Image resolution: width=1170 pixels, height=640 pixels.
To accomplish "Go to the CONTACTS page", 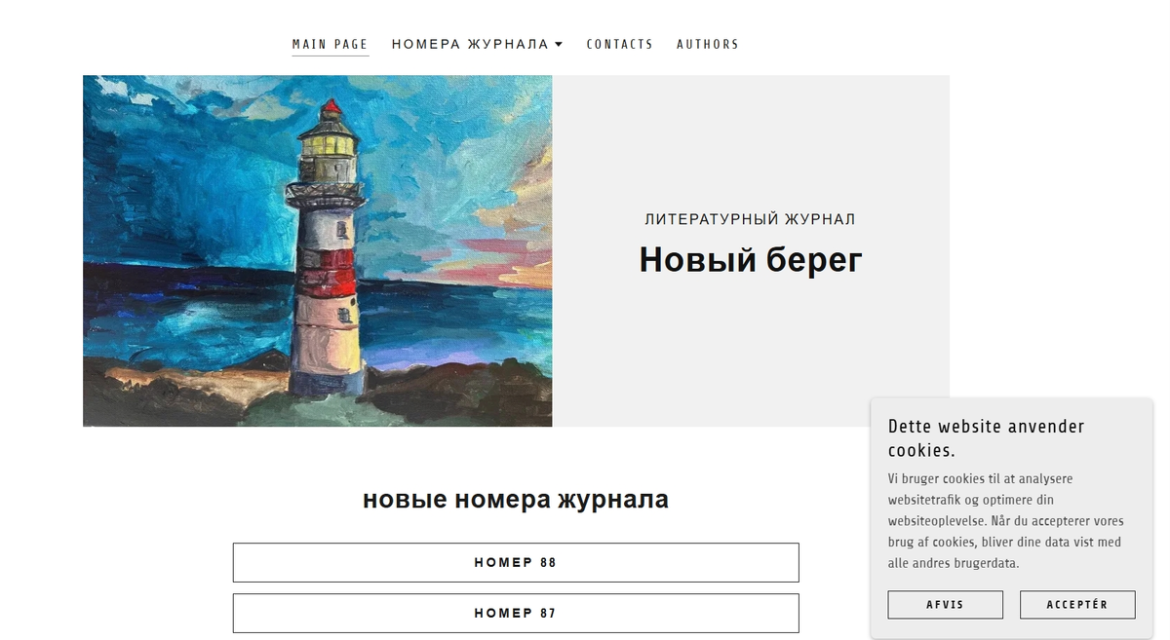I will coord(619,44).
